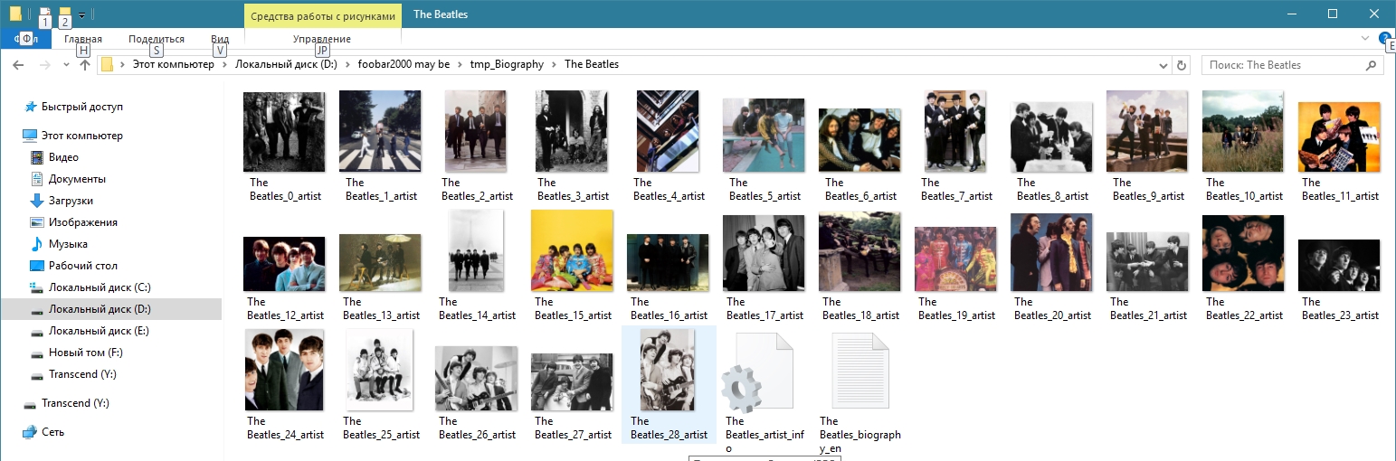Expand the address bar history dropdown

pyautogui.click(x=1163, y=65)
